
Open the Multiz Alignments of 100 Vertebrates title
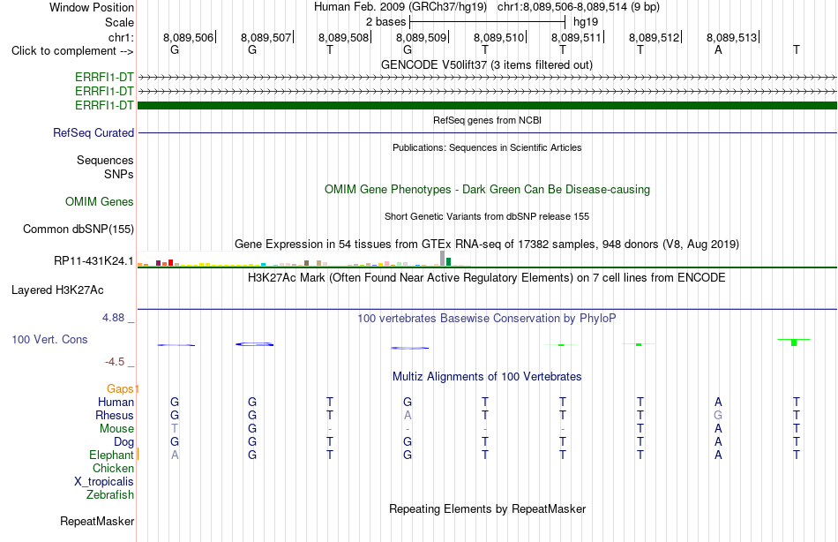tap(487, 377)
